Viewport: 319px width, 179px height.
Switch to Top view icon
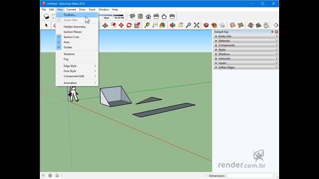click(x=141, y=16)
